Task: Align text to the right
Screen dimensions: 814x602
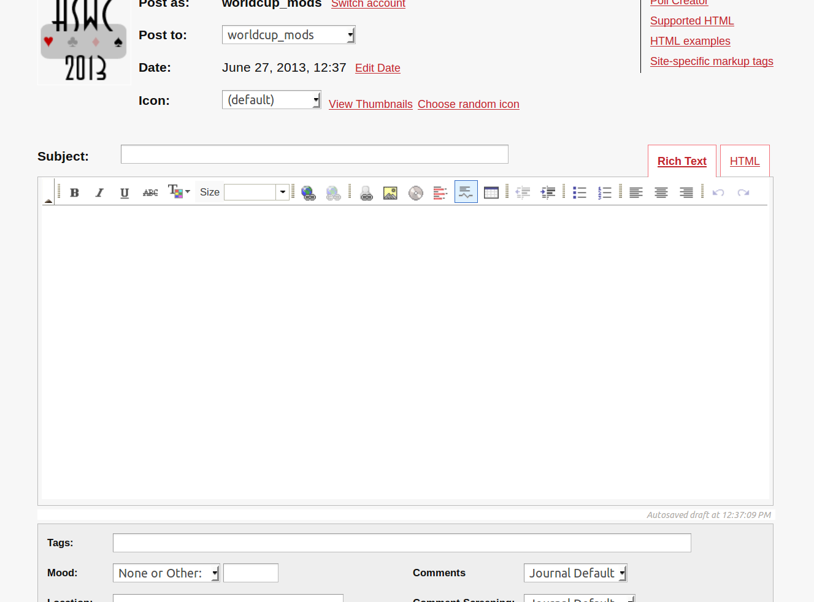Action: point(686,192)
